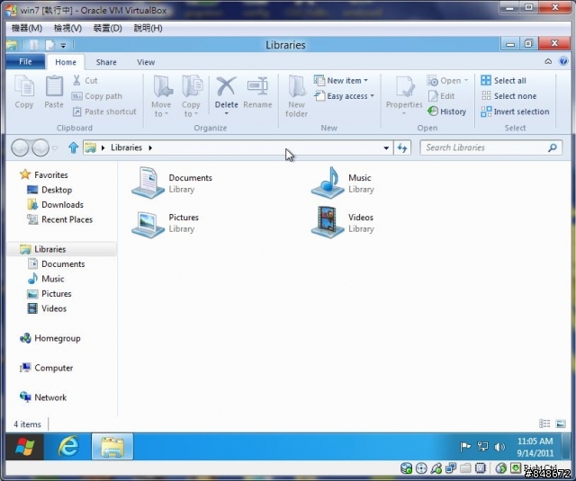Select Favorites in navigation pane

pos(44,174)
